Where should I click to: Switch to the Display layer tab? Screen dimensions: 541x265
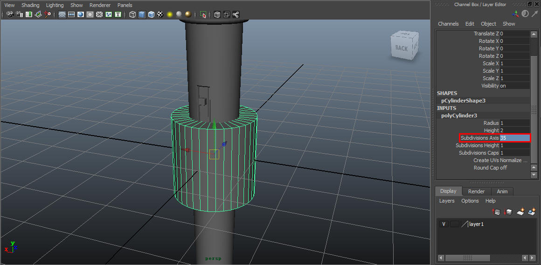click(448, 191)
